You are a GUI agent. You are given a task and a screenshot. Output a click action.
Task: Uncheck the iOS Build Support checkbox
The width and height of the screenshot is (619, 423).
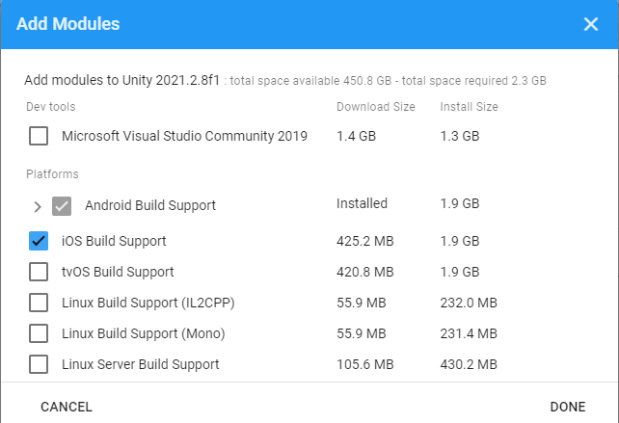pyautogui.click(x=39, y=241)
